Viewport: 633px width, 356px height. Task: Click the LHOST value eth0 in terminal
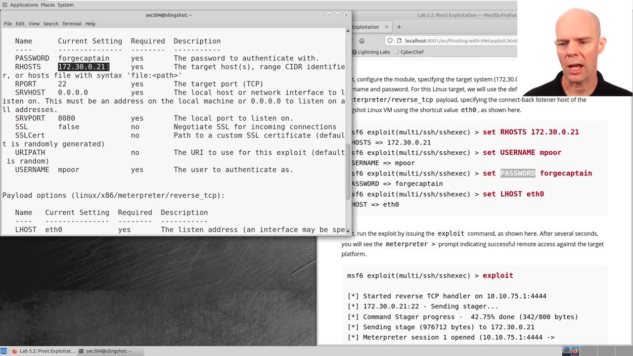[53, 229]
